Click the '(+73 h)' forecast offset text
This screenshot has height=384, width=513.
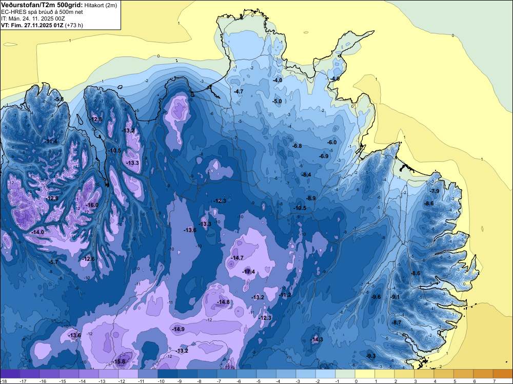(74, 25)
